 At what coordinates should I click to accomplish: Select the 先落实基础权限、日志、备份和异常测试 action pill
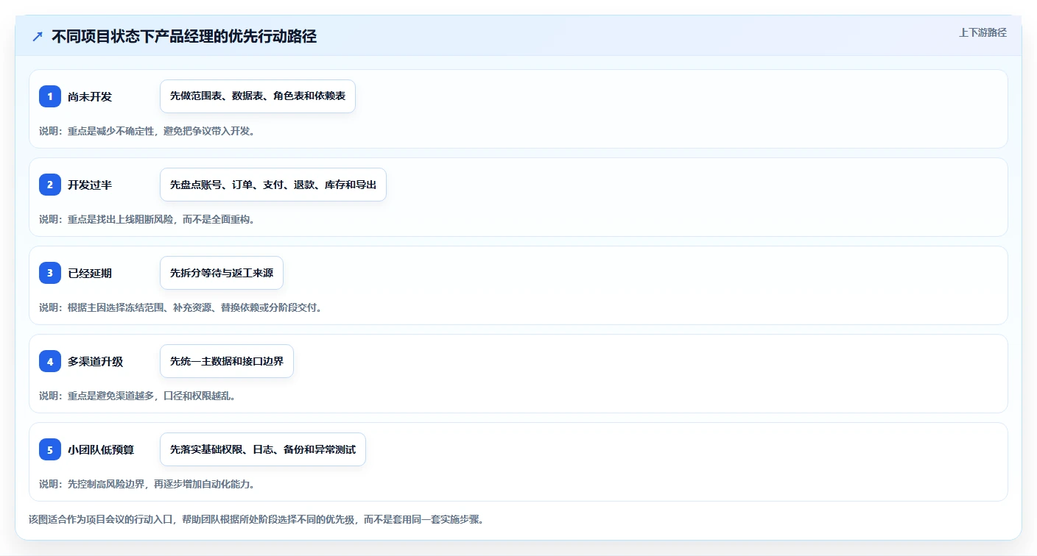263,449
